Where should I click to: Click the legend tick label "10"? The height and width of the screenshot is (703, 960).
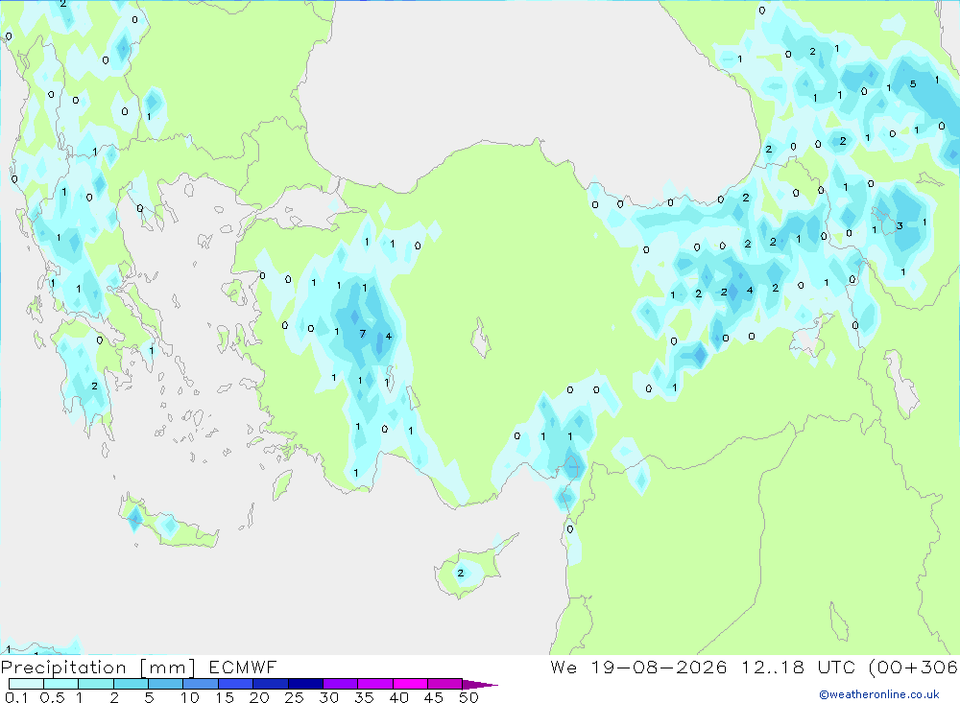190,697
